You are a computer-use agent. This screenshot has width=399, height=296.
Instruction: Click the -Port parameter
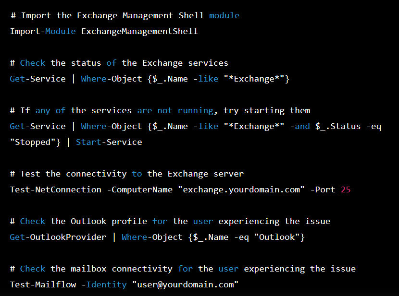coord(323,189)
